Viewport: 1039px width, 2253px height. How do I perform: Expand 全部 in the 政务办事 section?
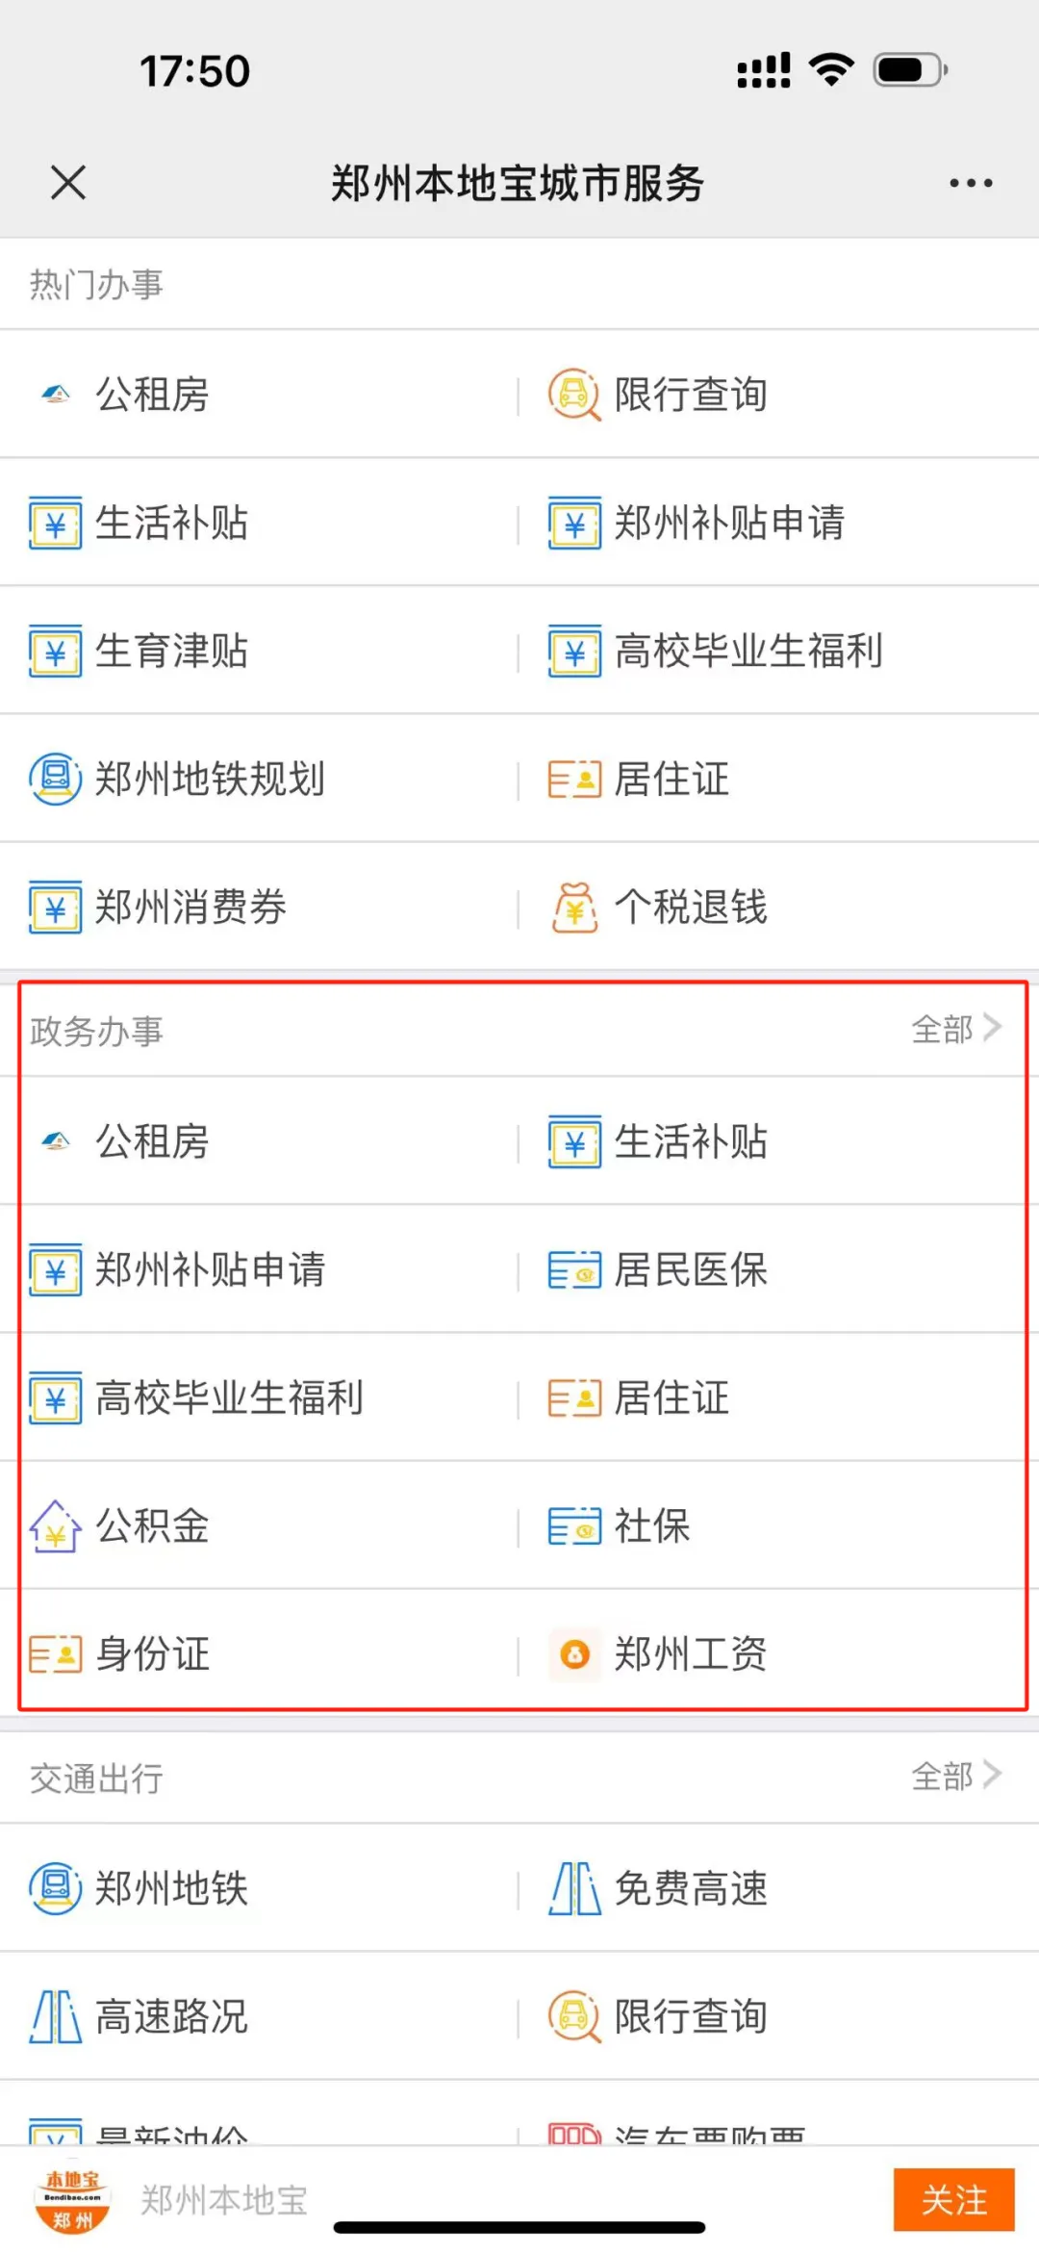pyautogui.click(x=955, y=1029)
